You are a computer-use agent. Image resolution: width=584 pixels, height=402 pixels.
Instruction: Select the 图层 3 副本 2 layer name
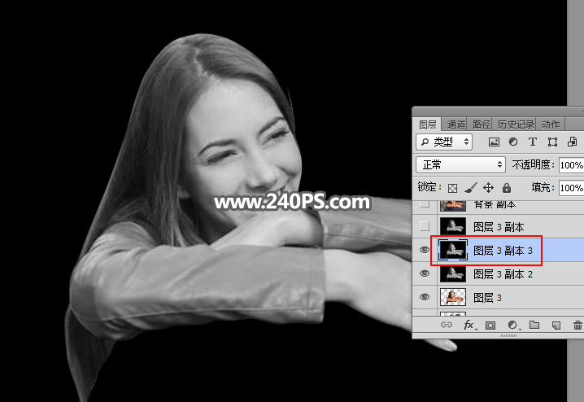point(503,274)
